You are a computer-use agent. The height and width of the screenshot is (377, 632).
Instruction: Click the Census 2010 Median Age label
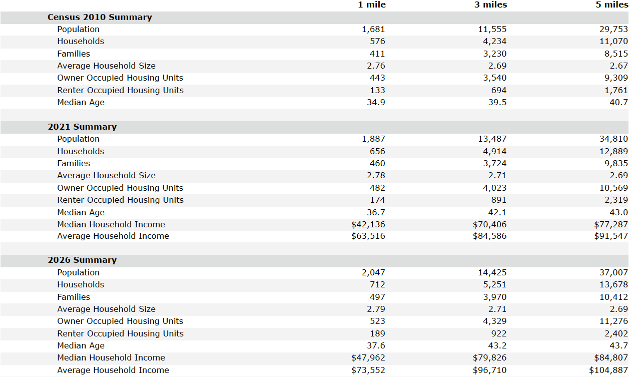[81, 102]
